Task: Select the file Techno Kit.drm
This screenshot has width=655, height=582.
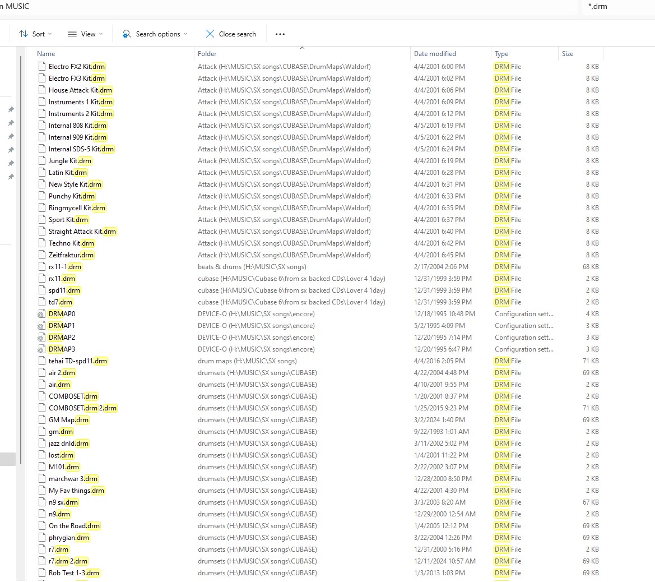Action: 71,243
